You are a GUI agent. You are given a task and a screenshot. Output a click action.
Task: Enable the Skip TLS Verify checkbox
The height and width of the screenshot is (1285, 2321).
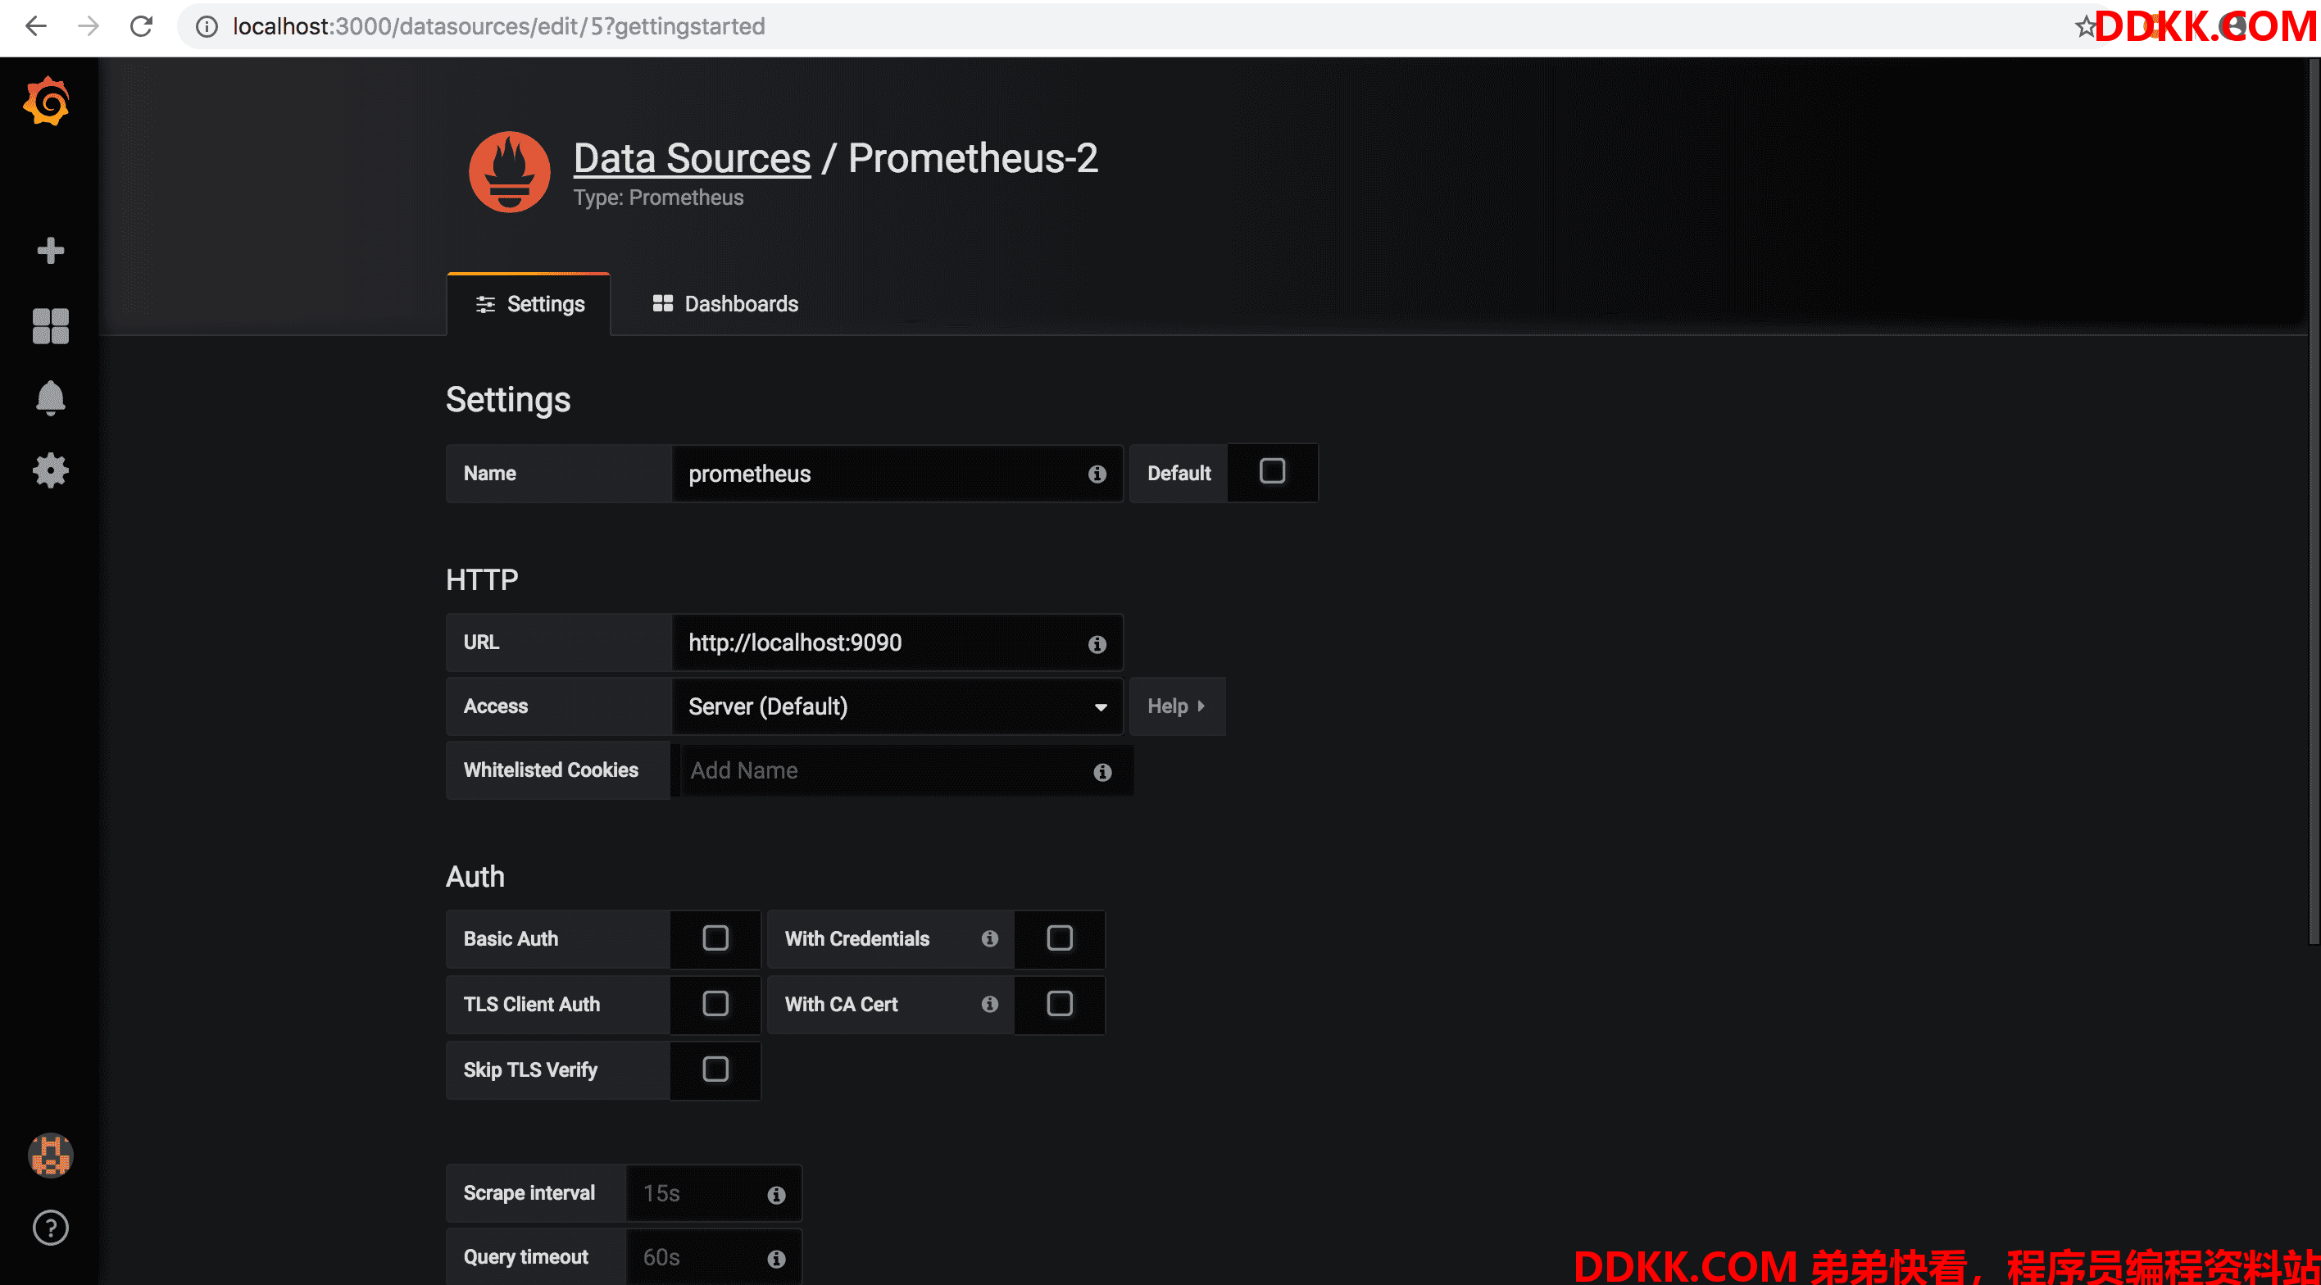(715, 1069)
